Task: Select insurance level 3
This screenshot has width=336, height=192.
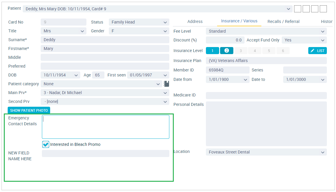Action: [x=241, y=51]
